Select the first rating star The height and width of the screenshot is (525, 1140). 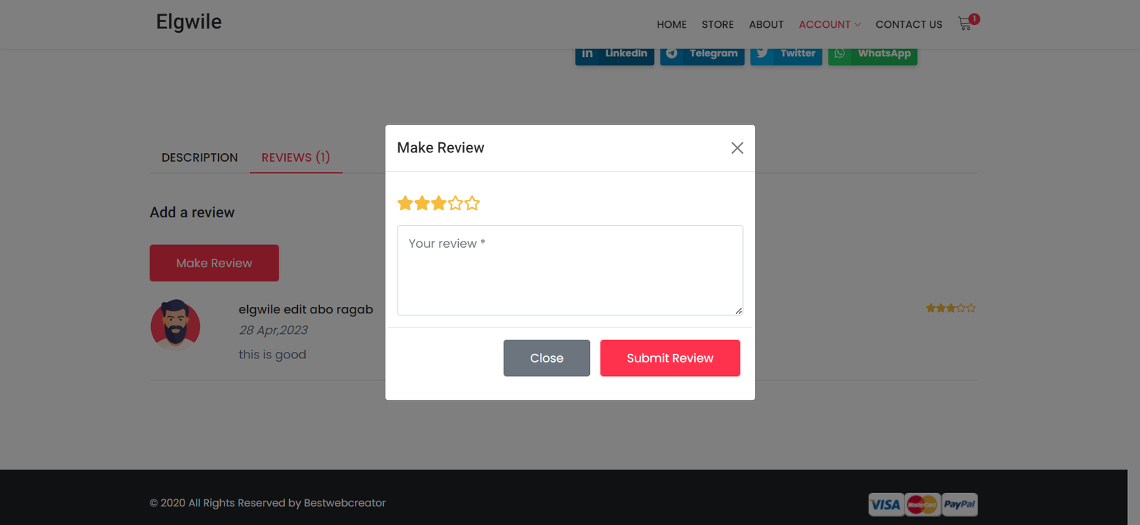tap(405, 204)
